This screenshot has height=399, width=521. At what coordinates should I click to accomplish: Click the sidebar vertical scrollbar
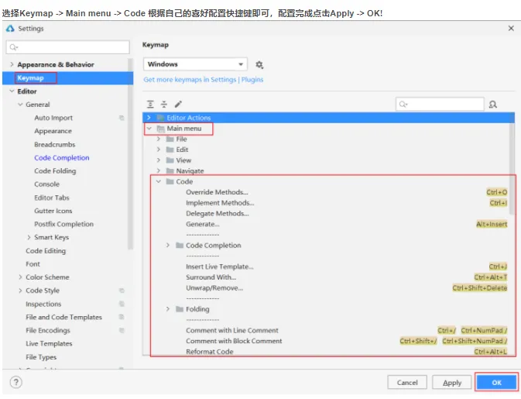tap(130, 153)
